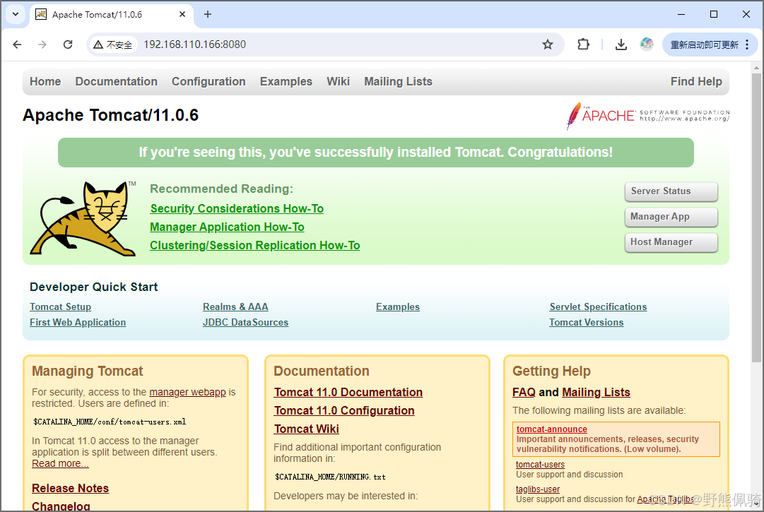Image resolution: width=764 pixels, height=512 pixels.
Task: Reload the Tomcat page
Action: click(68, 44)
